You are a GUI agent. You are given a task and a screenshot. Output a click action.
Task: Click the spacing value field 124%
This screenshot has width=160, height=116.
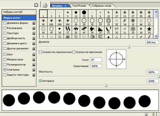tap(153, 81)
